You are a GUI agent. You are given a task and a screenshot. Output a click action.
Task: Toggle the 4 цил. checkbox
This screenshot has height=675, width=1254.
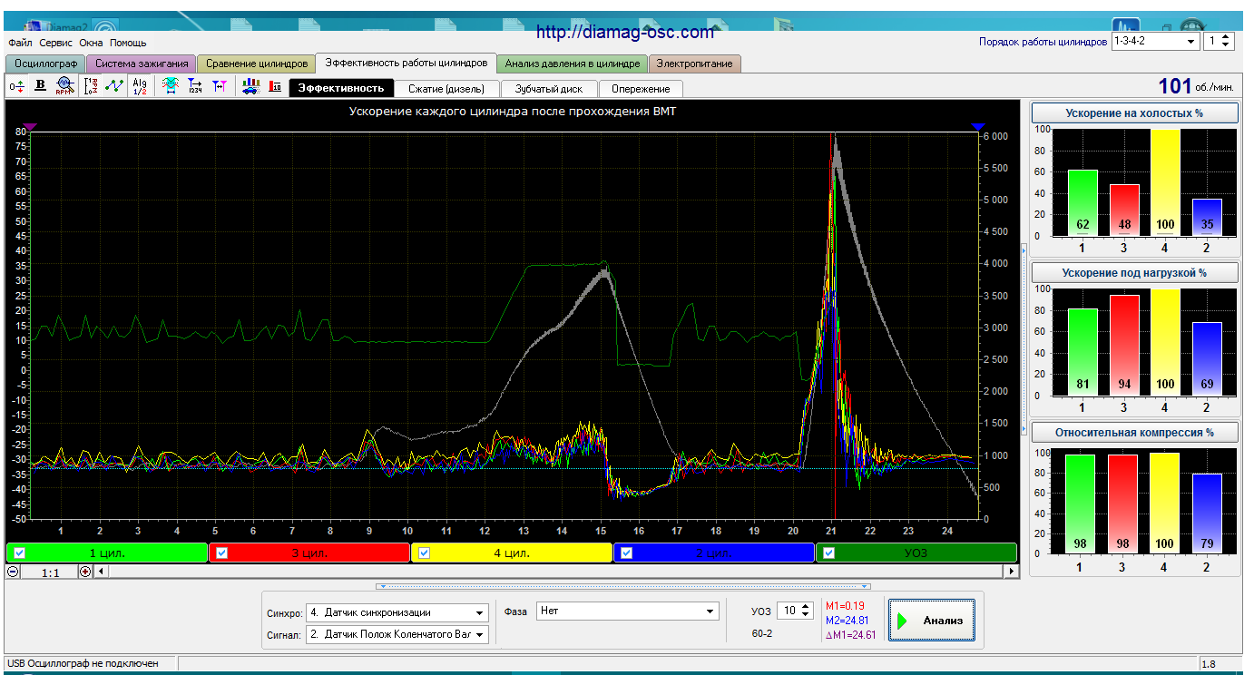(x=425, y=553)
